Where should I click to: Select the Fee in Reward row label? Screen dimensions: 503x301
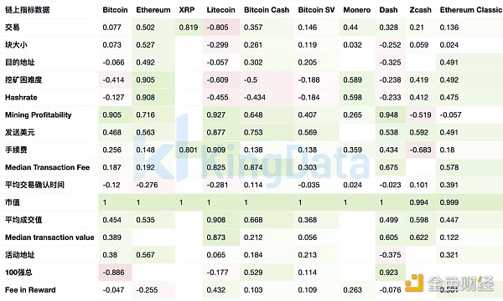(30, 290)
